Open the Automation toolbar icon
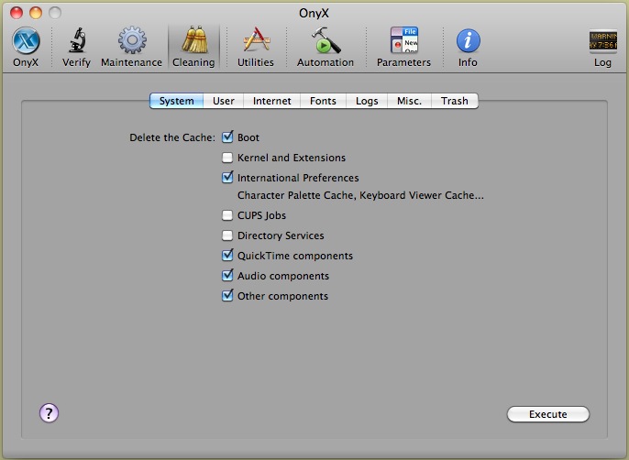 coord(325,42)
